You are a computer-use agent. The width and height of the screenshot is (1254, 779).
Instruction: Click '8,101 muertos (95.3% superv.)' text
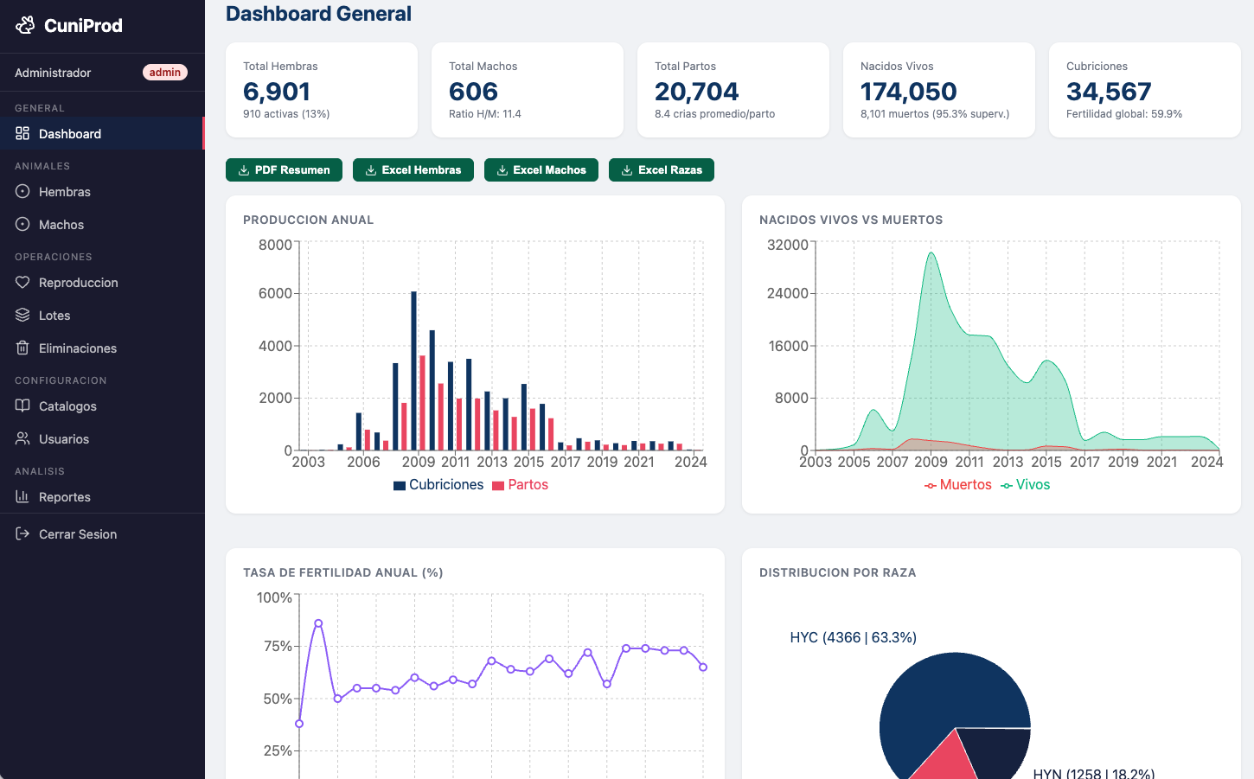pos(935,114)
